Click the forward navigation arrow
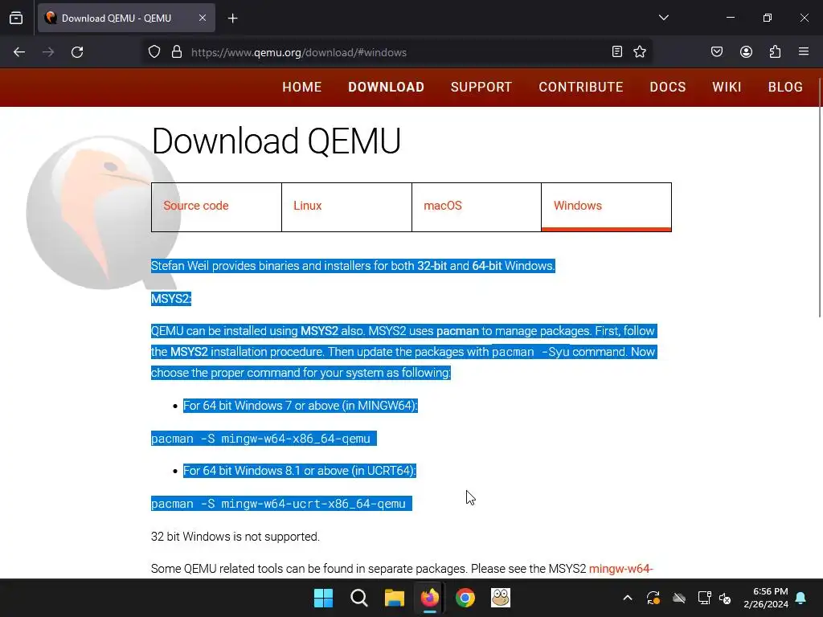The image size is (823, 617). (x=48, y=52)
